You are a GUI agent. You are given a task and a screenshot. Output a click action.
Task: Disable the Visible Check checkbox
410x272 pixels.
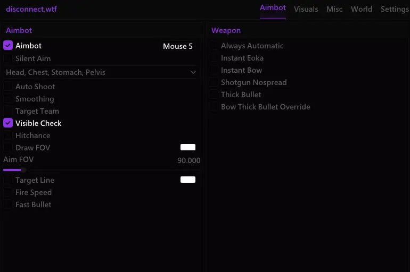tap(8, 123)
